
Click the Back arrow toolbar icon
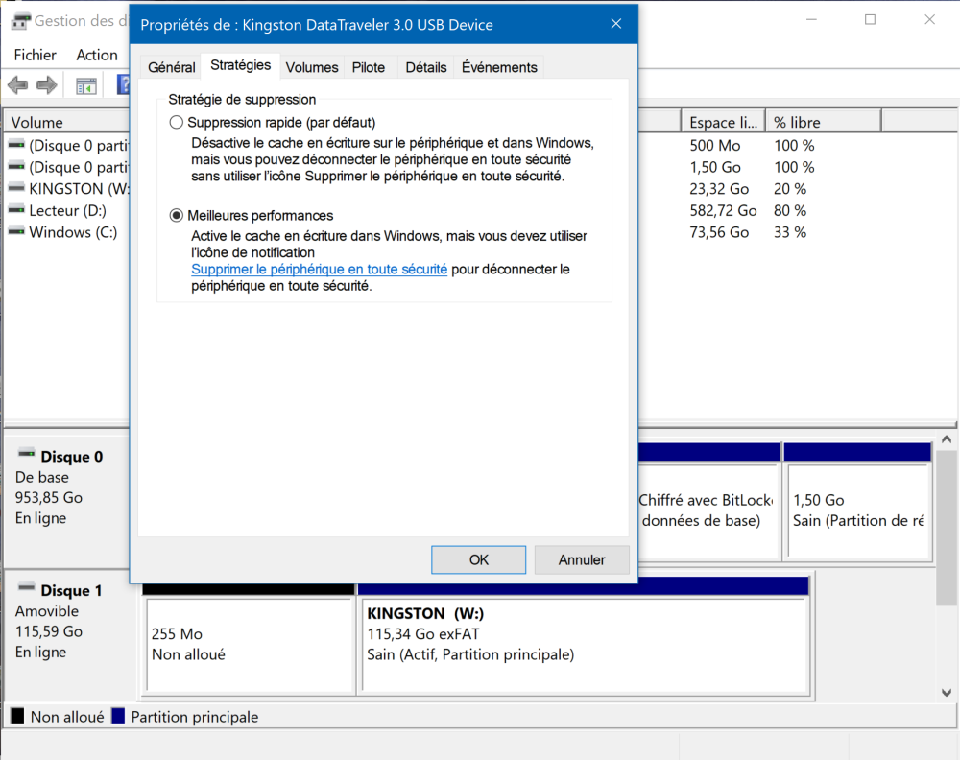click(17, 85)
